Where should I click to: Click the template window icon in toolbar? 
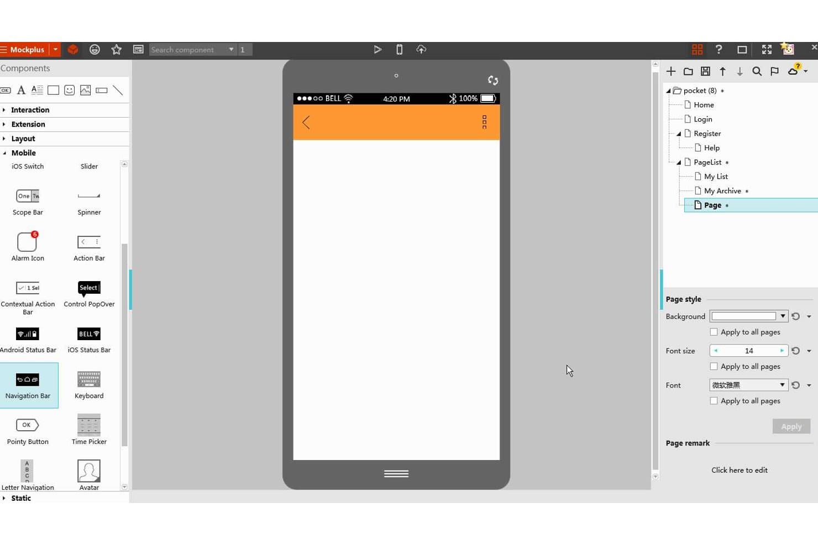click(x=138, y=50)
